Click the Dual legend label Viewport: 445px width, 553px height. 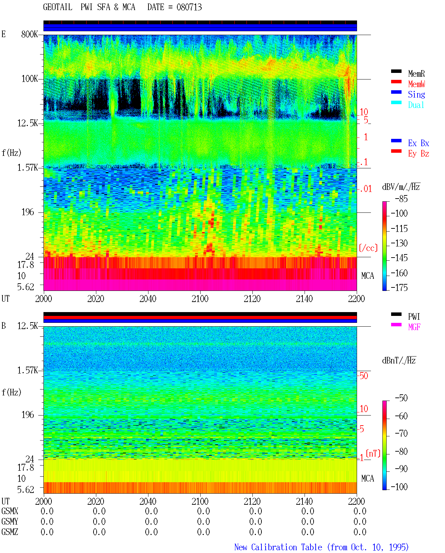coord(416,105)
